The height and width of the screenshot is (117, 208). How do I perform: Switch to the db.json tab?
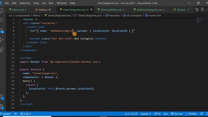pyautogui.click(x=181, y=10)
